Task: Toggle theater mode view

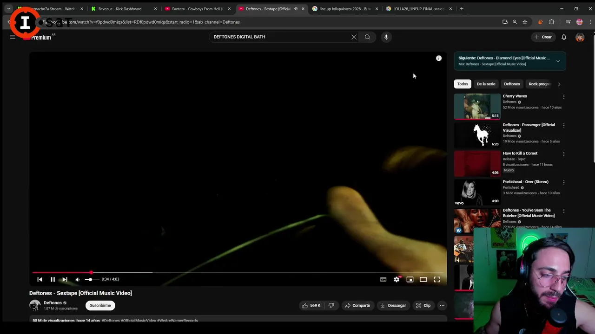Action: pos(423,279)
